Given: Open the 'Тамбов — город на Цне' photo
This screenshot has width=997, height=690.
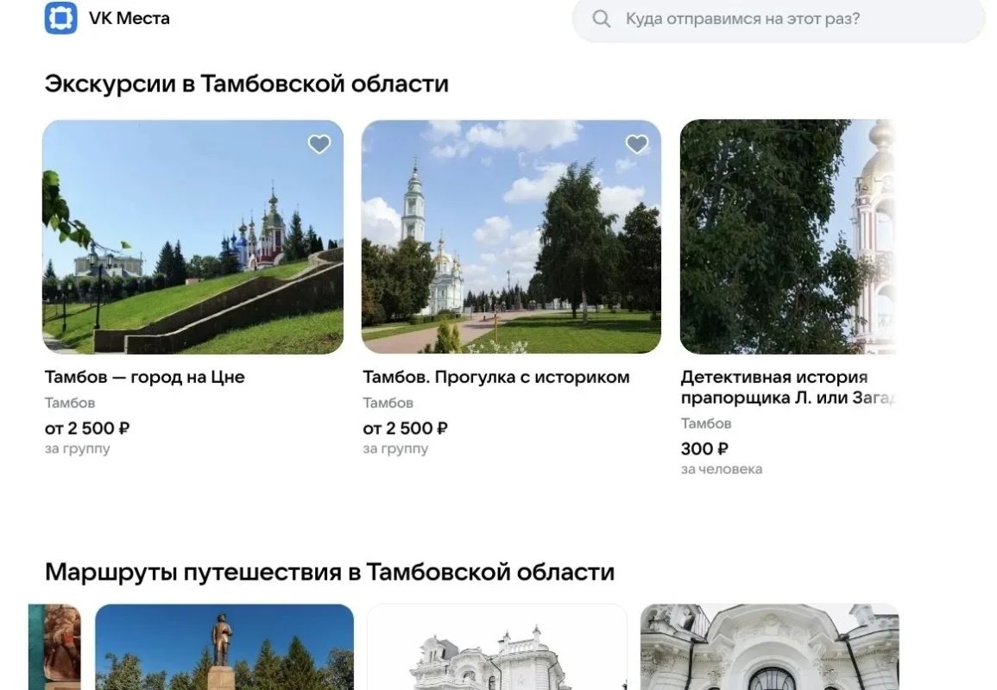Looking at the screenshot, I should [192, 237].
